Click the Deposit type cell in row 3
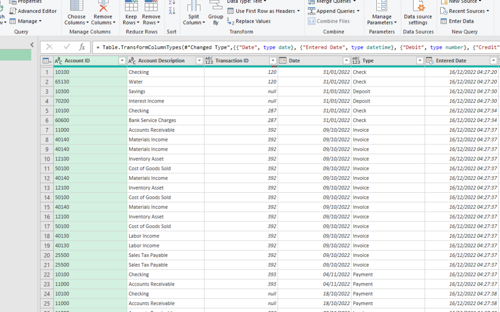Viewport: 500px width, 312px height. pyautogui.click(x=388, y=92)
